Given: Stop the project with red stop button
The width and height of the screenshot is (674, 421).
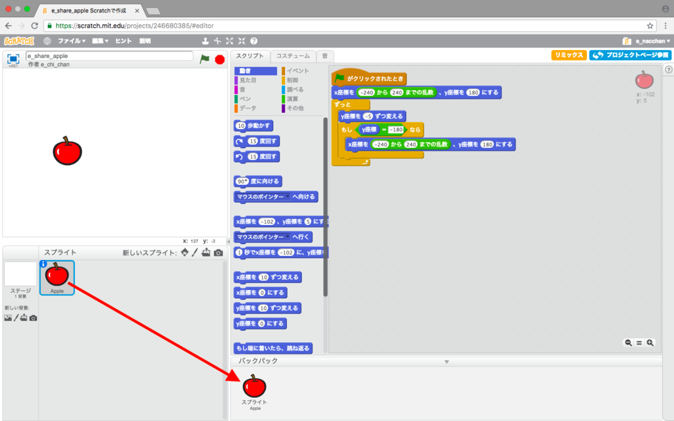Looking at the screenshot, I should (220, 59).
